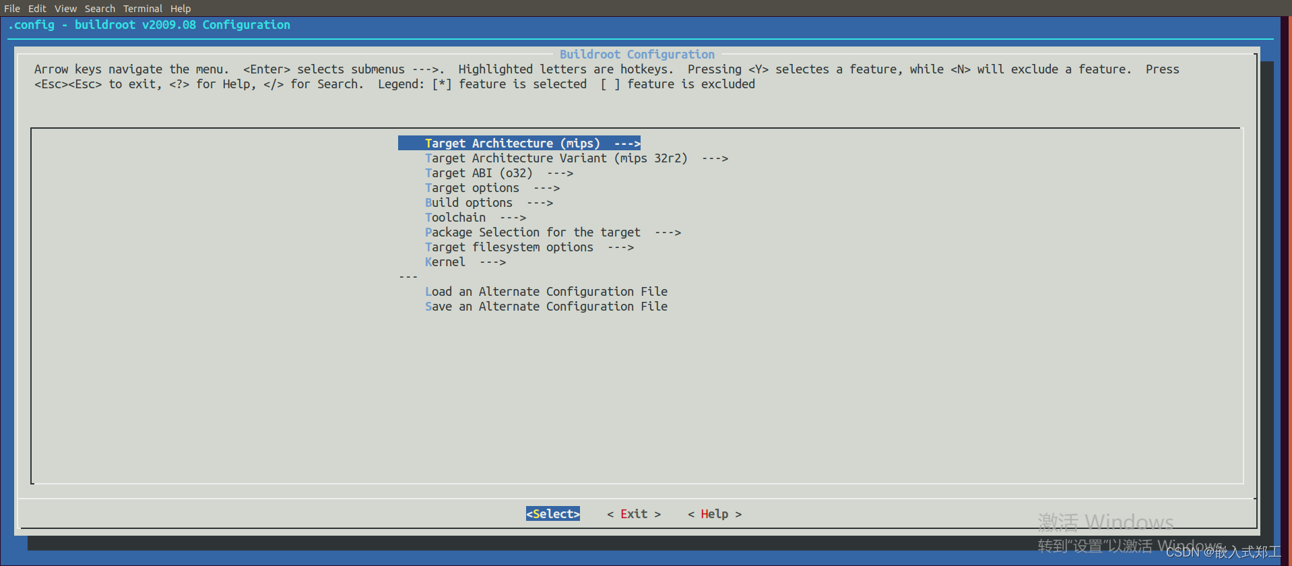This screenshot has height=566, width=1292.
Task: Open Target ABI (o32) submenu
Action: pos(499,172)
